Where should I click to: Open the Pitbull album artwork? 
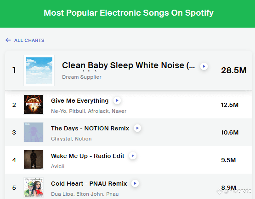click(34, 105)
